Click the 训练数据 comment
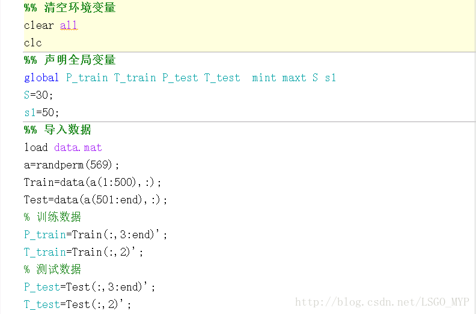Viewport: 476px width, 314px height. coord(52,217)
